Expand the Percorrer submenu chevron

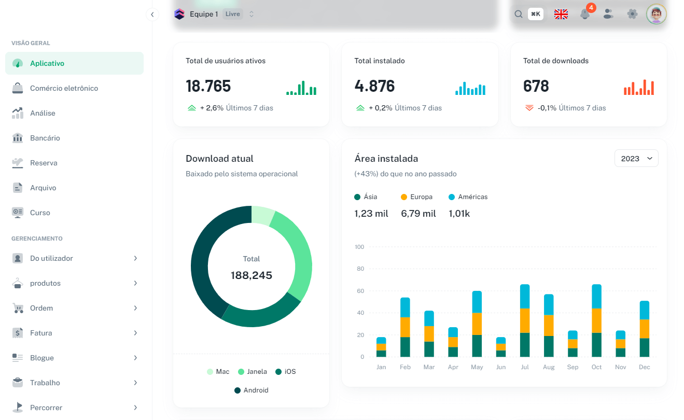(x=135, y=408)
